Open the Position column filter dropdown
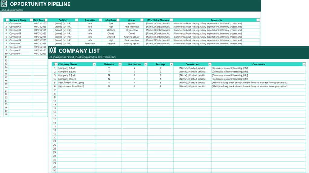Screen dimensions: 309x173 76,20
